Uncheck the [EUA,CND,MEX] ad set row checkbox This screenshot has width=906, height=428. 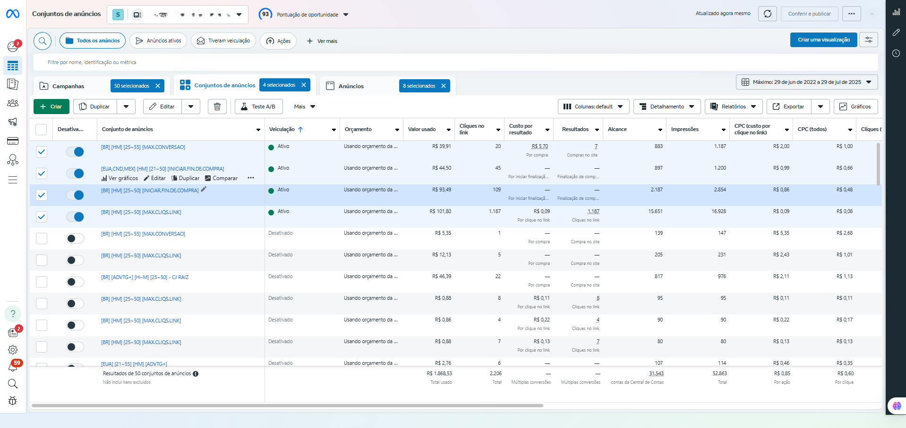[42, 173]
